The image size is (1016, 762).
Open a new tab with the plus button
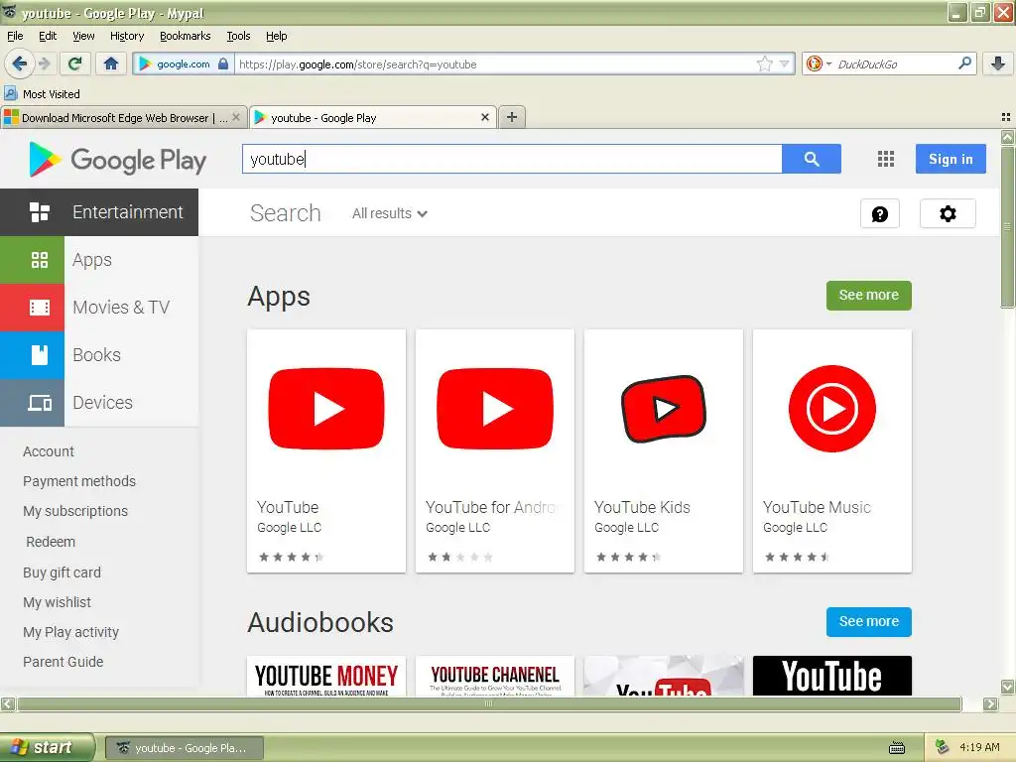(x=511, y=117)
